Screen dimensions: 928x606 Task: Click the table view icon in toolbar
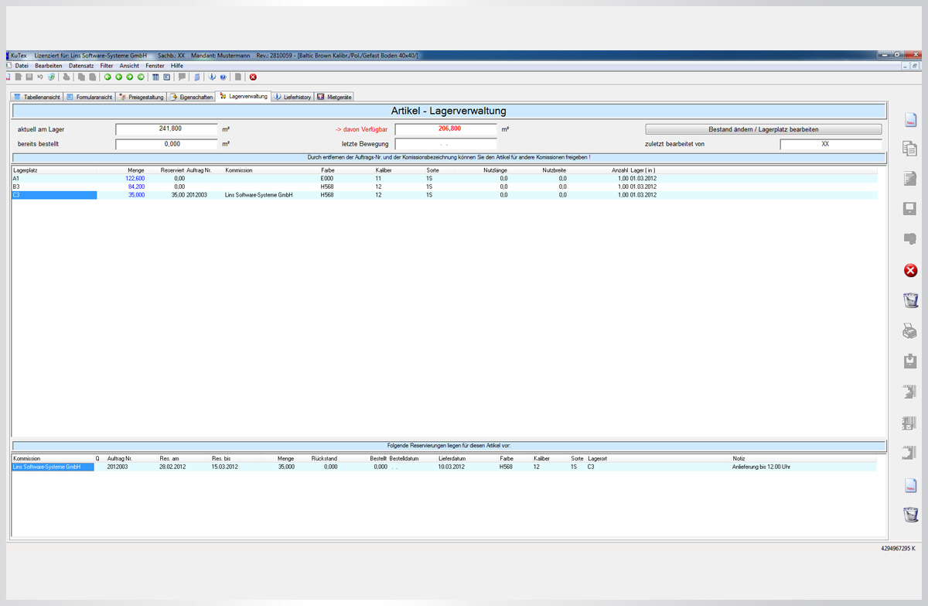pos(155,77)
